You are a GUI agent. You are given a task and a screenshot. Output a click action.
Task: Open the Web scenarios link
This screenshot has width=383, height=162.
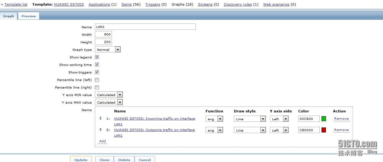[x=276, y=4]
